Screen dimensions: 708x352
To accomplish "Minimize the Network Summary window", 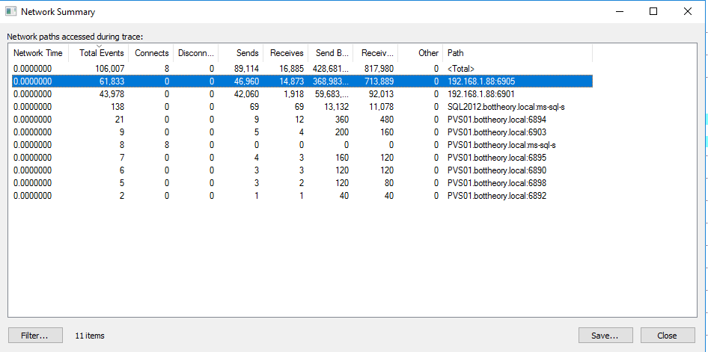I will [619, 12].
